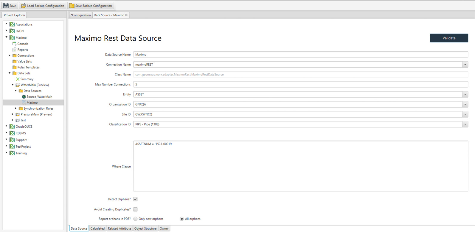The height and width of the screenshot is (232, 475).
Task: Click the Load Backup Configuration folder icon
Action: (23, 6)
